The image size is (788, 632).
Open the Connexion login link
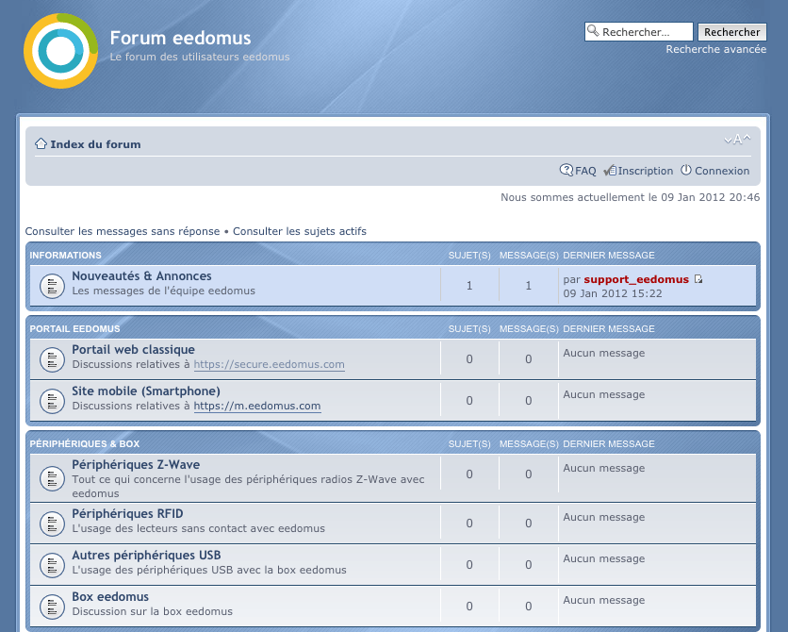[722, 171]
